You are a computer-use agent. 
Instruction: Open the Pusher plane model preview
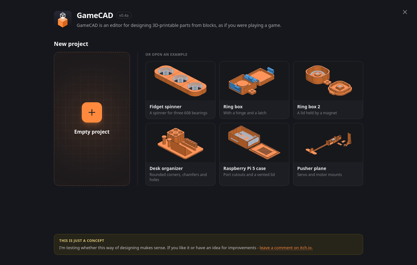pyautogui.click(x=328, y=143)
